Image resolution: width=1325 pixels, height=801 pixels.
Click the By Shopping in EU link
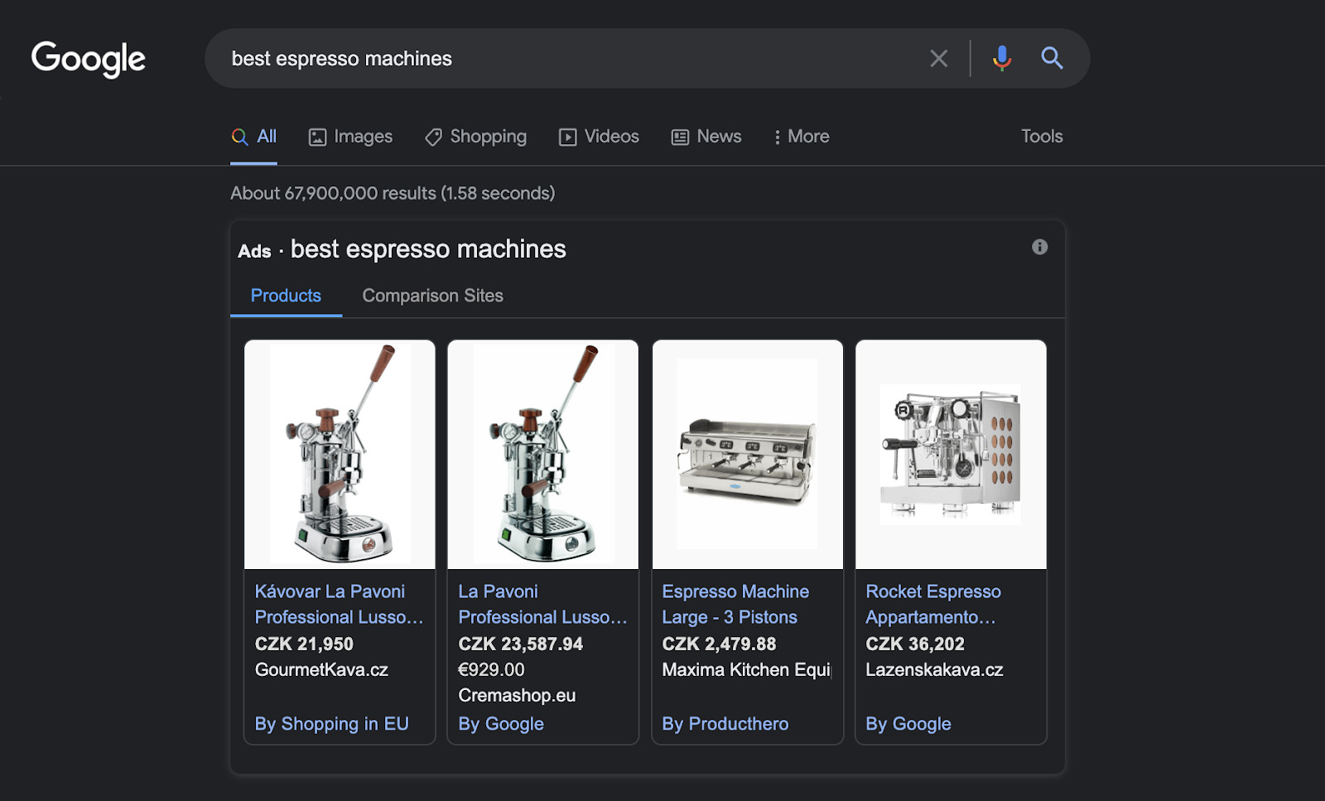[331, 723]
